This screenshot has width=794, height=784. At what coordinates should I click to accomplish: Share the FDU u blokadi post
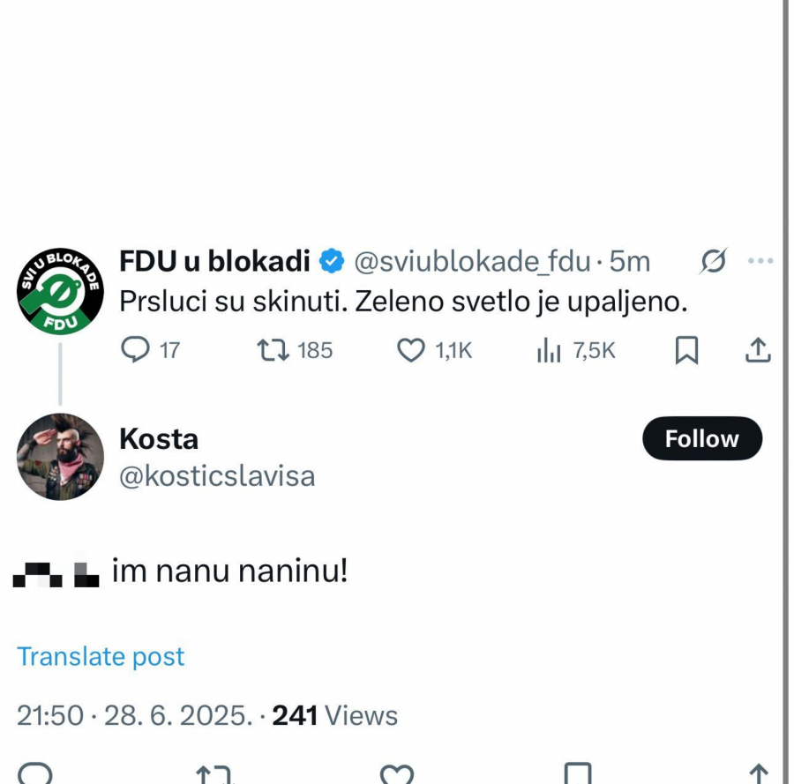pyautogui.click(x=757, y=350)
